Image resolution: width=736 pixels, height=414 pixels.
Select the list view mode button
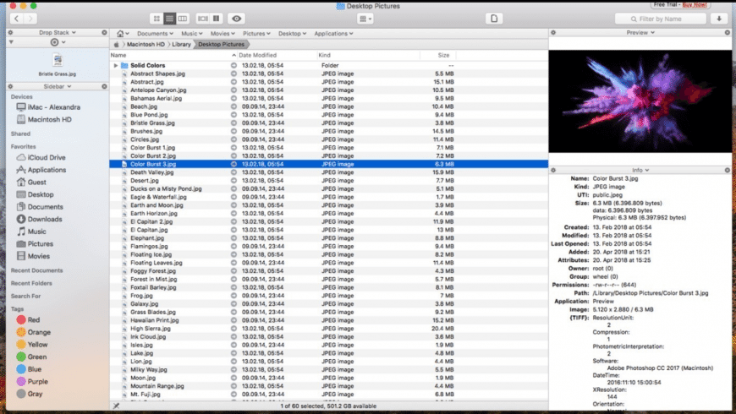click(x=170, y=18)
